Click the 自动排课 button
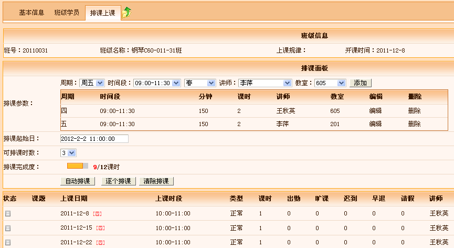This screenshot has height=248, width=454. 78,181
